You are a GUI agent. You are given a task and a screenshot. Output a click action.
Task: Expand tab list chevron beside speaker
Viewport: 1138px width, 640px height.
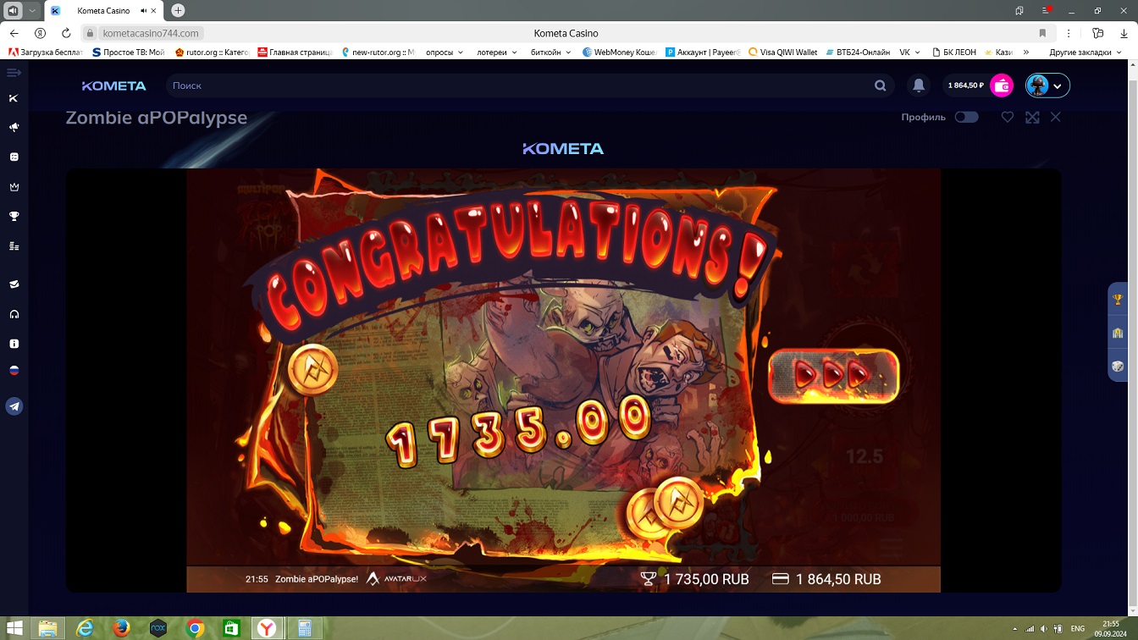pyautogui.click(x=32, y=11)
